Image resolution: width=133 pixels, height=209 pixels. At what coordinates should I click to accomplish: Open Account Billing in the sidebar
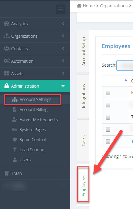(x=33, y=110)
